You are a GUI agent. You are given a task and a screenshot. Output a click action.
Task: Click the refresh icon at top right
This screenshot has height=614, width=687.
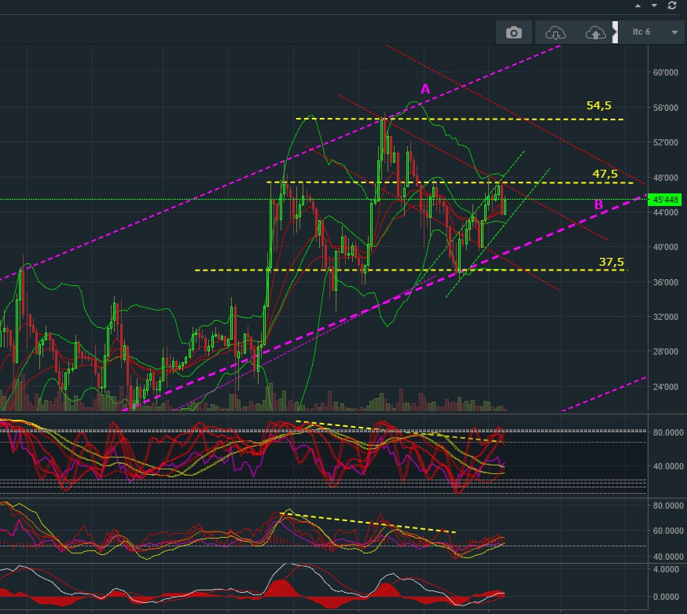tap(672, 6)
